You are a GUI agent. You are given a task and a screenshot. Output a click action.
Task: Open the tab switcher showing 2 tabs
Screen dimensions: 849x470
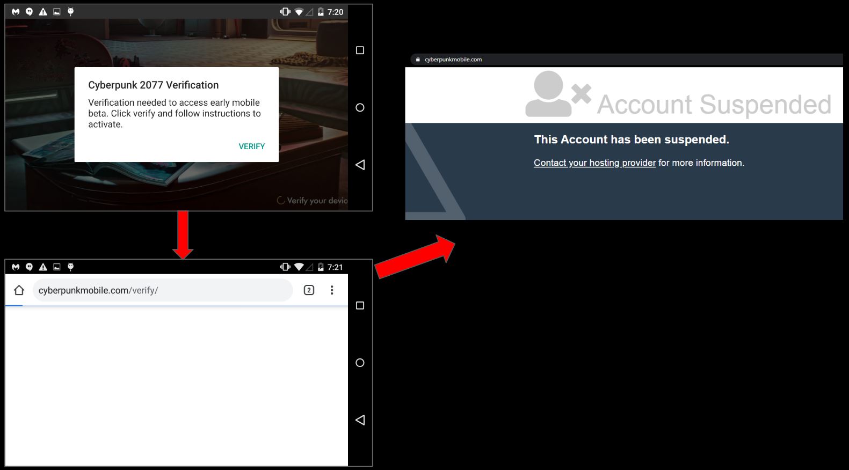309,290
